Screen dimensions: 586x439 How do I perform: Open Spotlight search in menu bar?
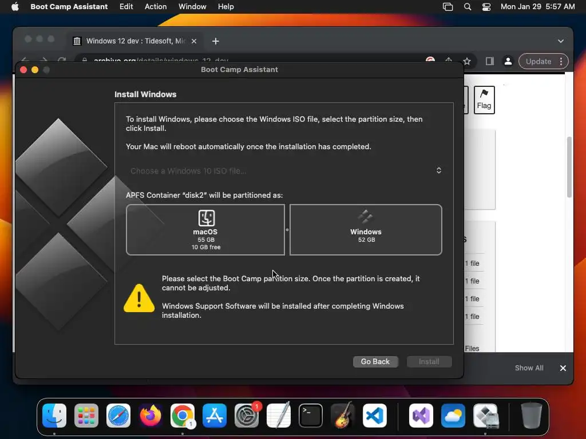coord(468,7)
